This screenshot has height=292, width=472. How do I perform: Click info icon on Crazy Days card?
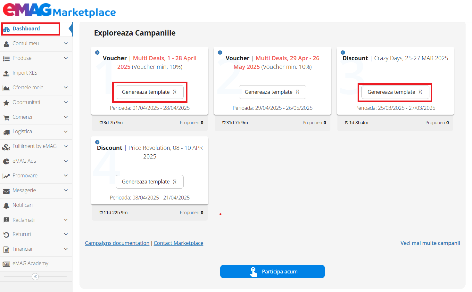click(x=343, y=53)
